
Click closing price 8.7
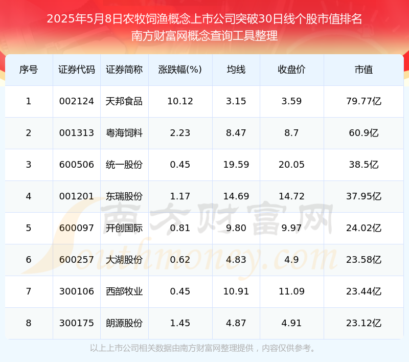tap(291, 133)
